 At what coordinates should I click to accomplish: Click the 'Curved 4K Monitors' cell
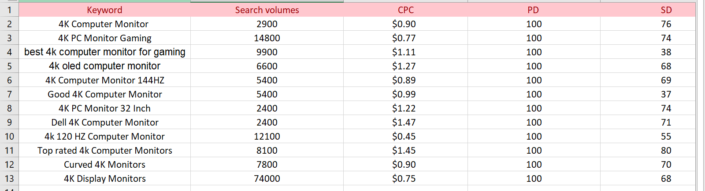[104, 165]
